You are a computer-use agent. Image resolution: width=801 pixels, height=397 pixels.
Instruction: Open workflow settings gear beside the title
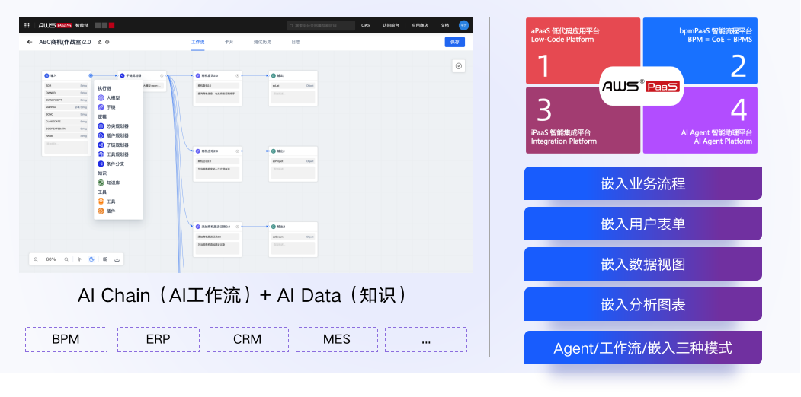[x=107, y=43]
